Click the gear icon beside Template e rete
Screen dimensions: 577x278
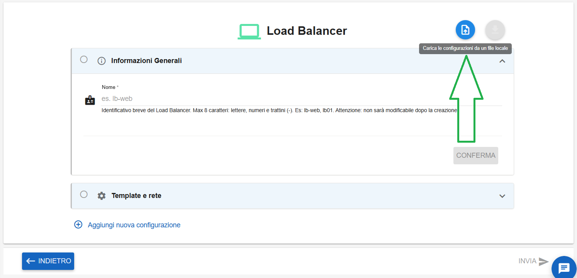(x=102, y=196)
